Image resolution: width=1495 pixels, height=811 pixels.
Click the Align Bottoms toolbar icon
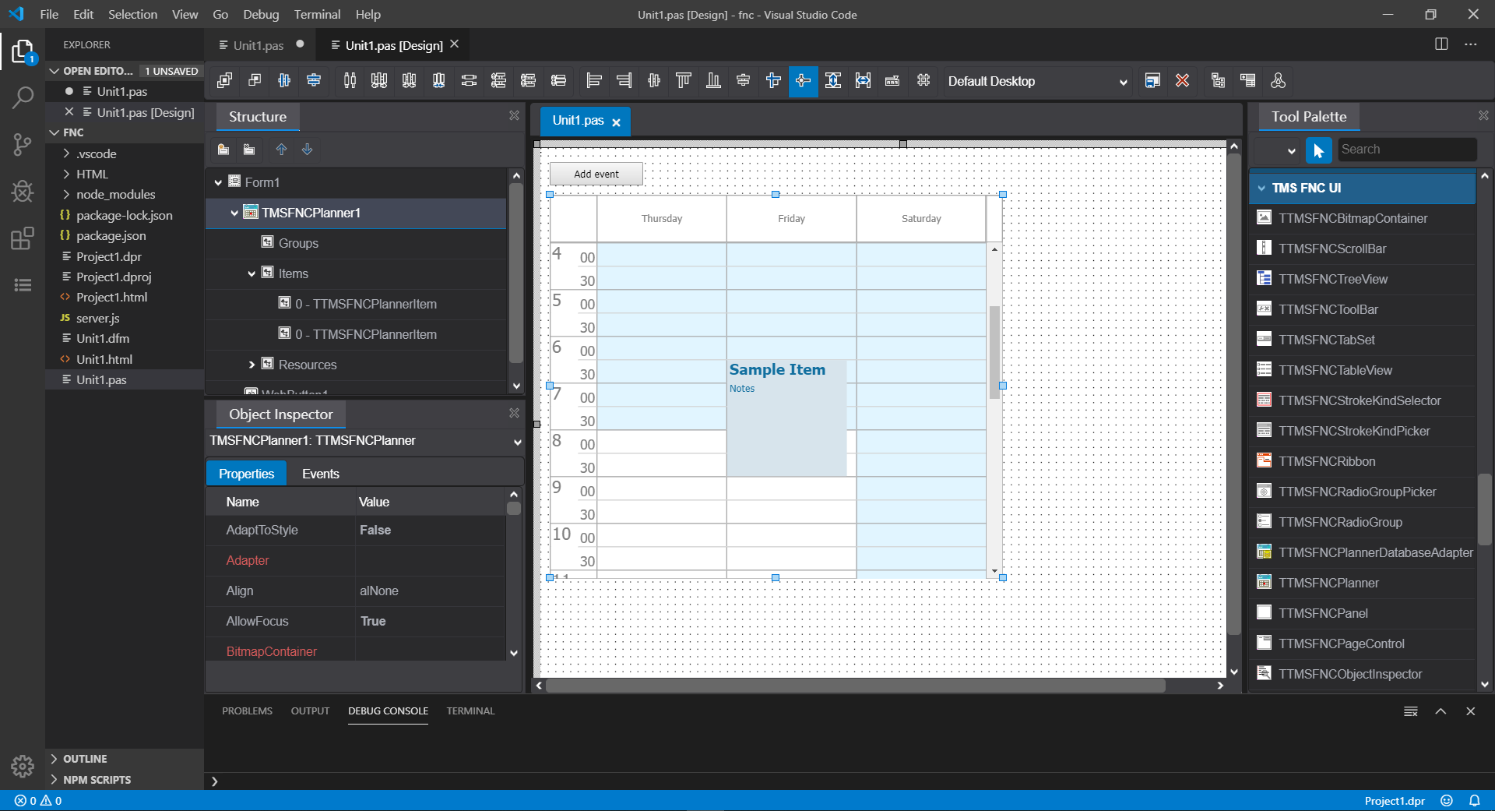(713, 80)
